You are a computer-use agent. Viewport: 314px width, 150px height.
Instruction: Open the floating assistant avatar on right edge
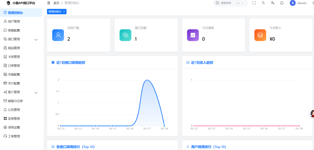[312, 114]
